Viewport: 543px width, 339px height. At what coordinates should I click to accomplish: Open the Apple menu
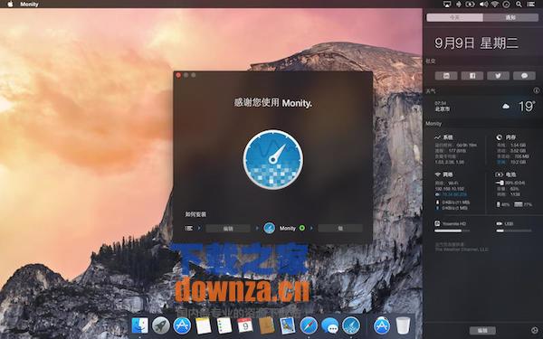tap(10, 5)
